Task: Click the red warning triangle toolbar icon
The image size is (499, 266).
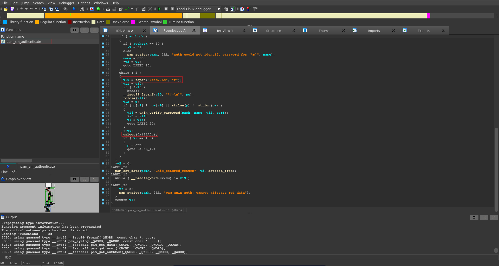Action: (x=92, y=9)
